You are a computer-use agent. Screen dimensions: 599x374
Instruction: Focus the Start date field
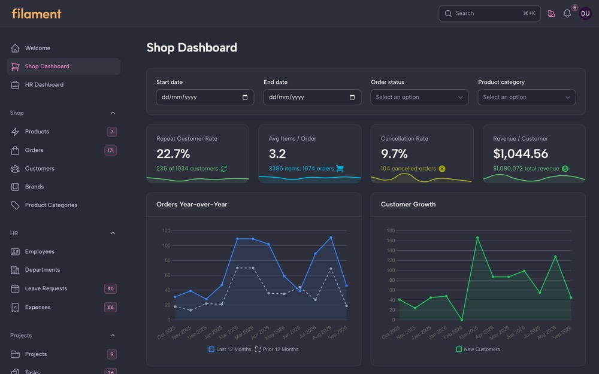pyautogui.click(x=205, y=98)
